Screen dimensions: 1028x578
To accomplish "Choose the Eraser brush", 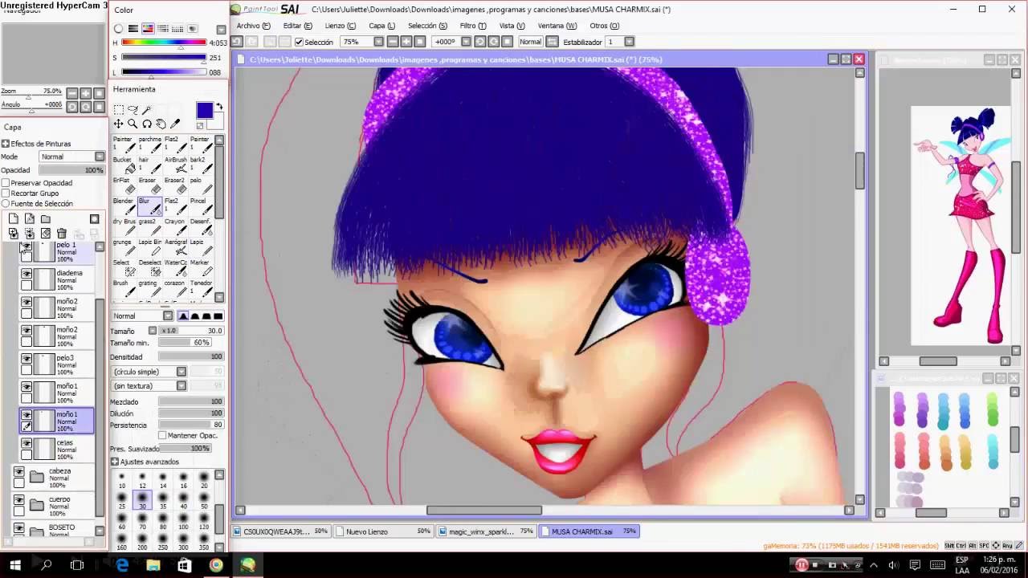I will coord(150,185).
